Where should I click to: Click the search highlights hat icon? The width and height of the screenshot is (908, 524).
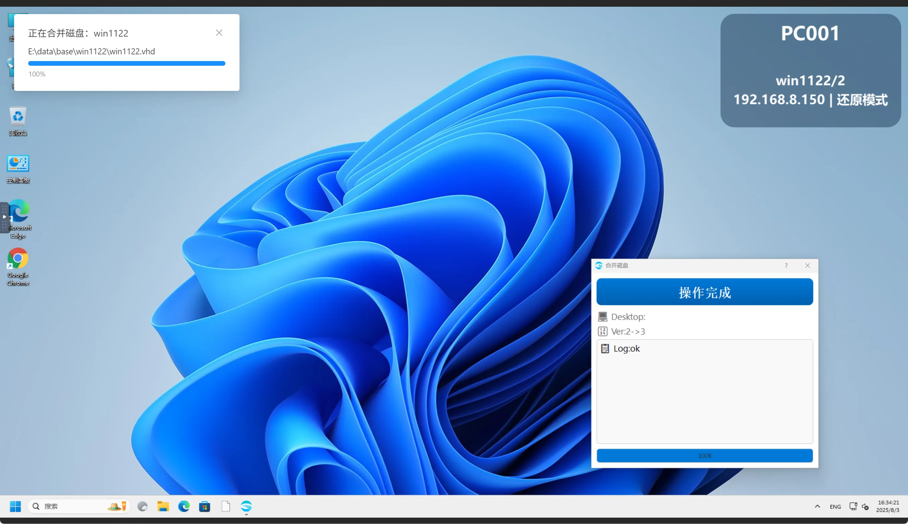pyautogui.click(x=116, y=506)
